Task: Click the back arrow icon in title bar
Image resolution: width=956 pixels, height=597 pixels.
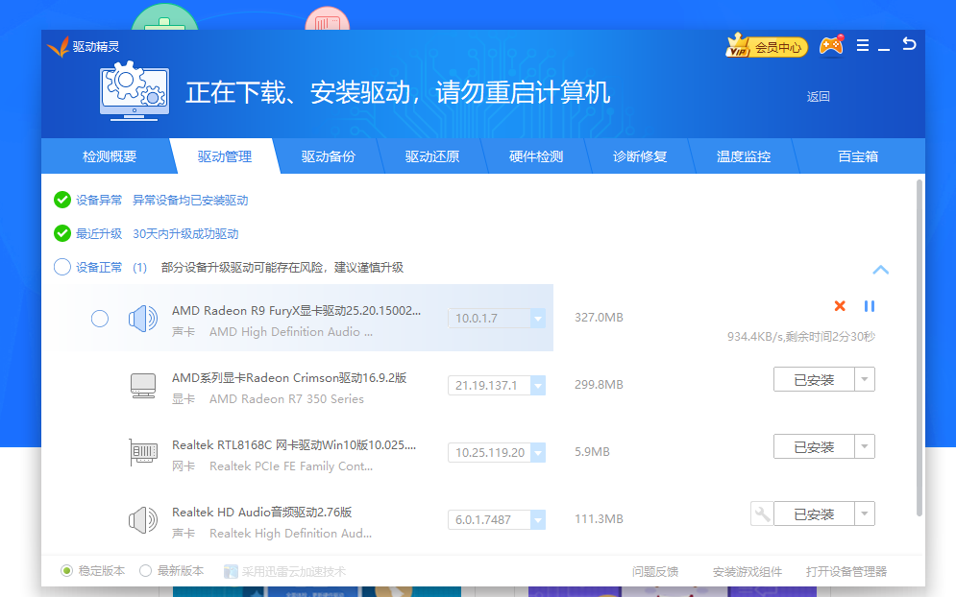Action: coord(909,45)
